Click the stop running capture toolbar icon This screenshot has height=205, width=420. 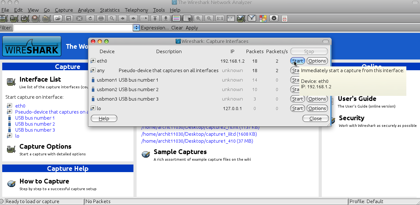coord(36,18)
